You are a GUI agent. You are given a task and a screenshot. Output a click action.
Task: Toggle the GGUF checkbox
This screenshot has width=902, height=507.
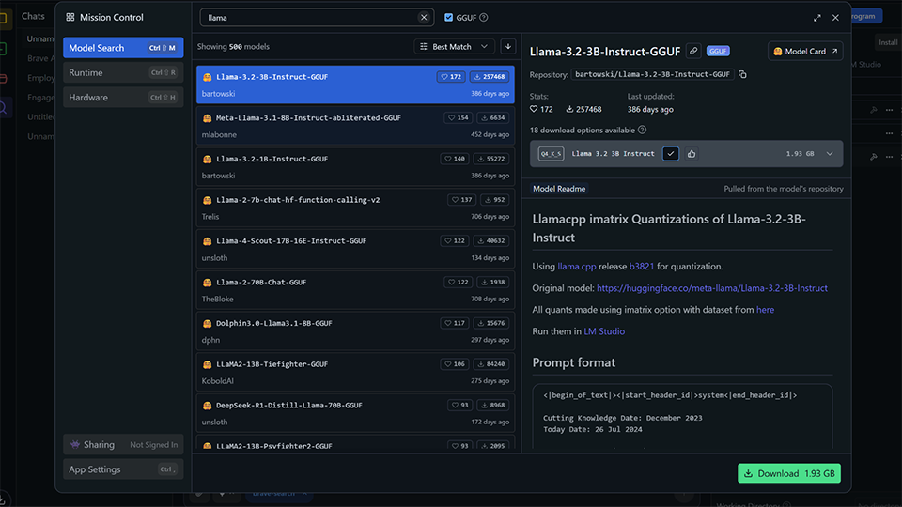click(x=449, y=17)
